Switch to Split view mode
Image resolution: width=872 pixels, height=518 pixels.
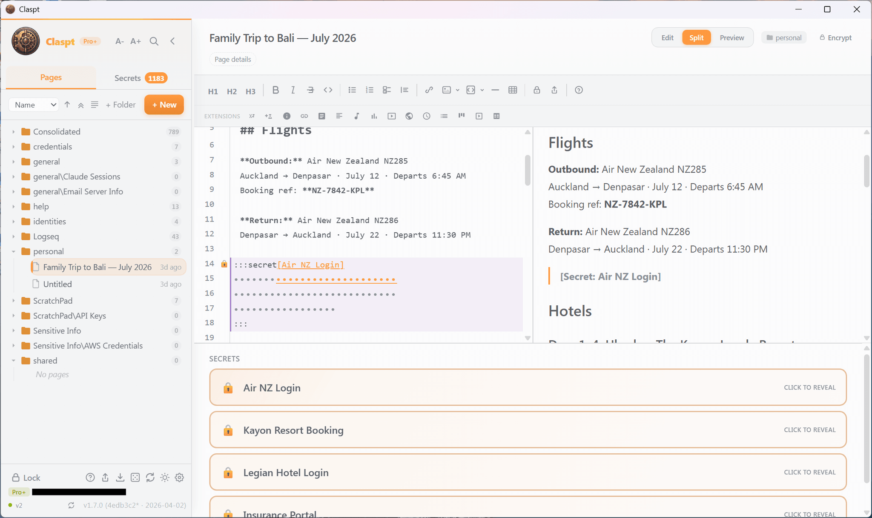click(697, 37)
